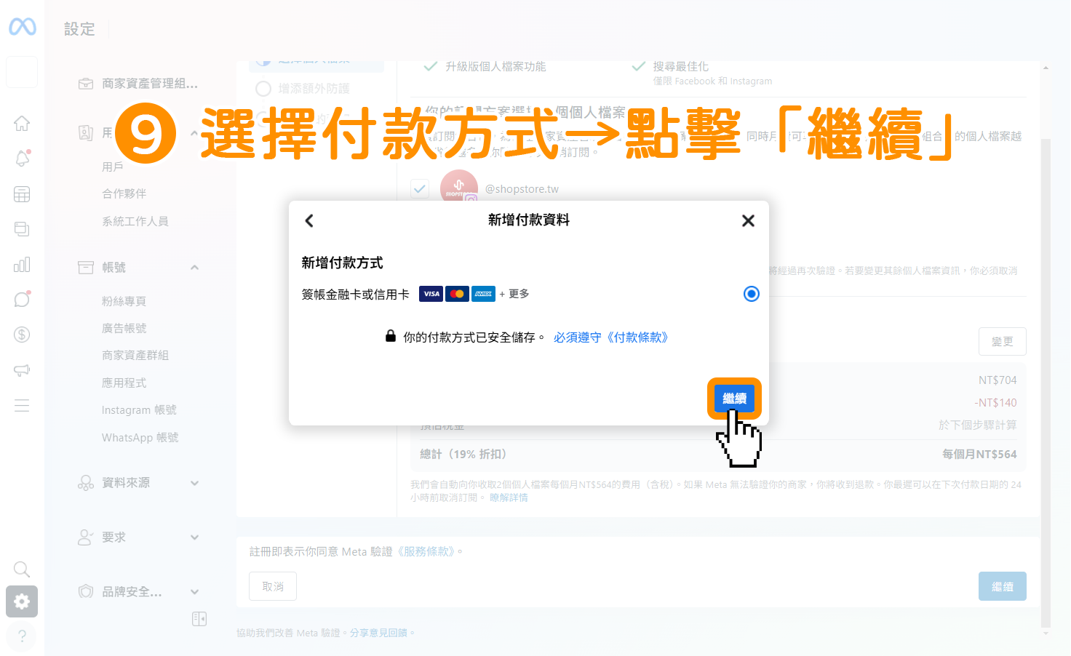Click the sidebar collapse panel icon
The height and width of the screenshot is (656, 1071).
pos(199,619)
